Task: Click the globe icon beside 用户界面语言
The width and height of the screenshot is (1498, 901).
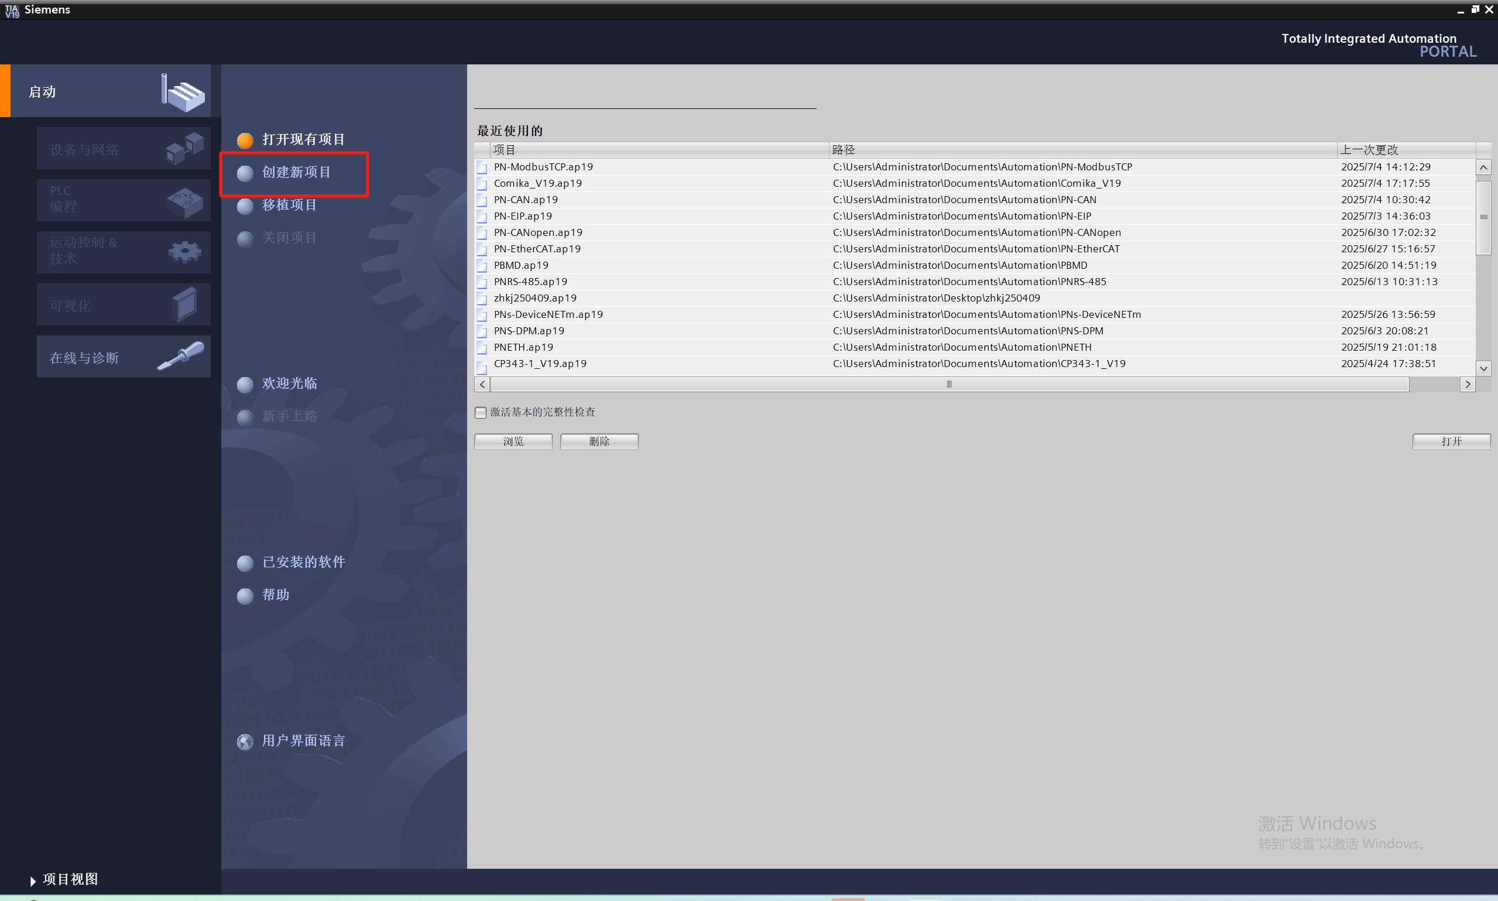Action: pos(245,742)
